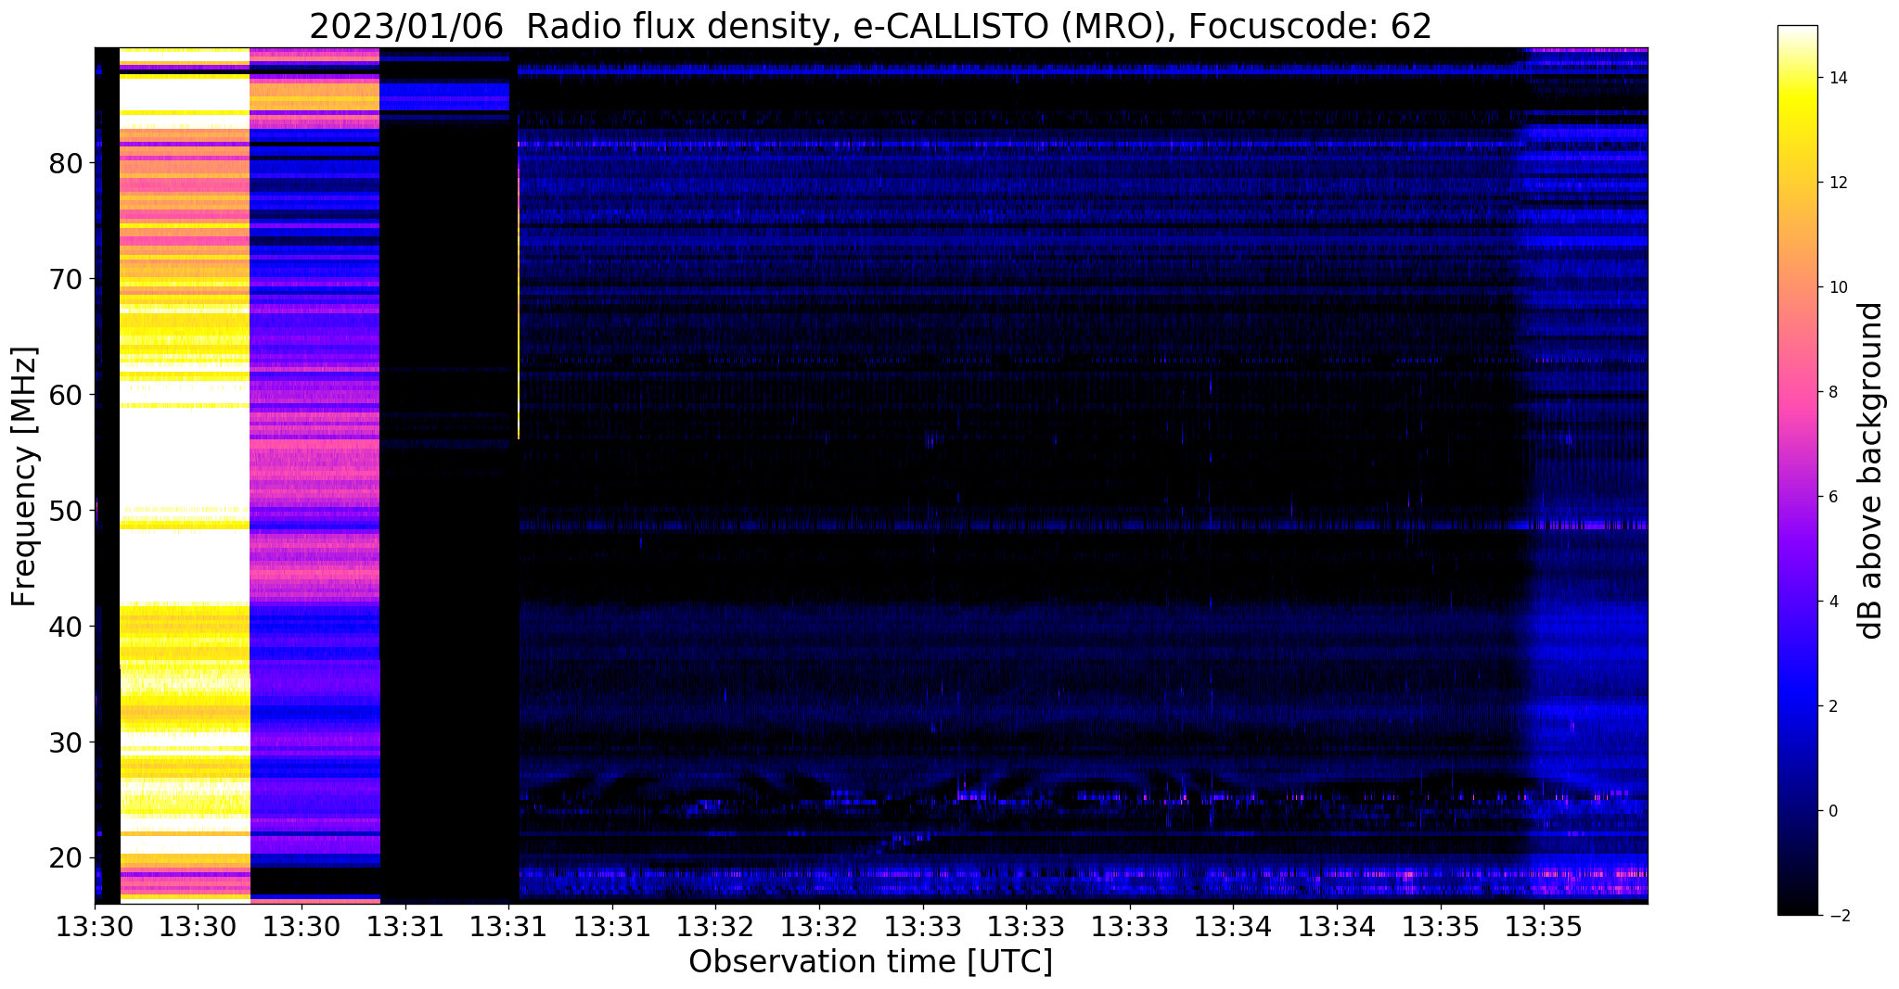Click the "Frequency [MHz]" y-axis label
This screenshot has width=1899, height=989.
(24, 476)
